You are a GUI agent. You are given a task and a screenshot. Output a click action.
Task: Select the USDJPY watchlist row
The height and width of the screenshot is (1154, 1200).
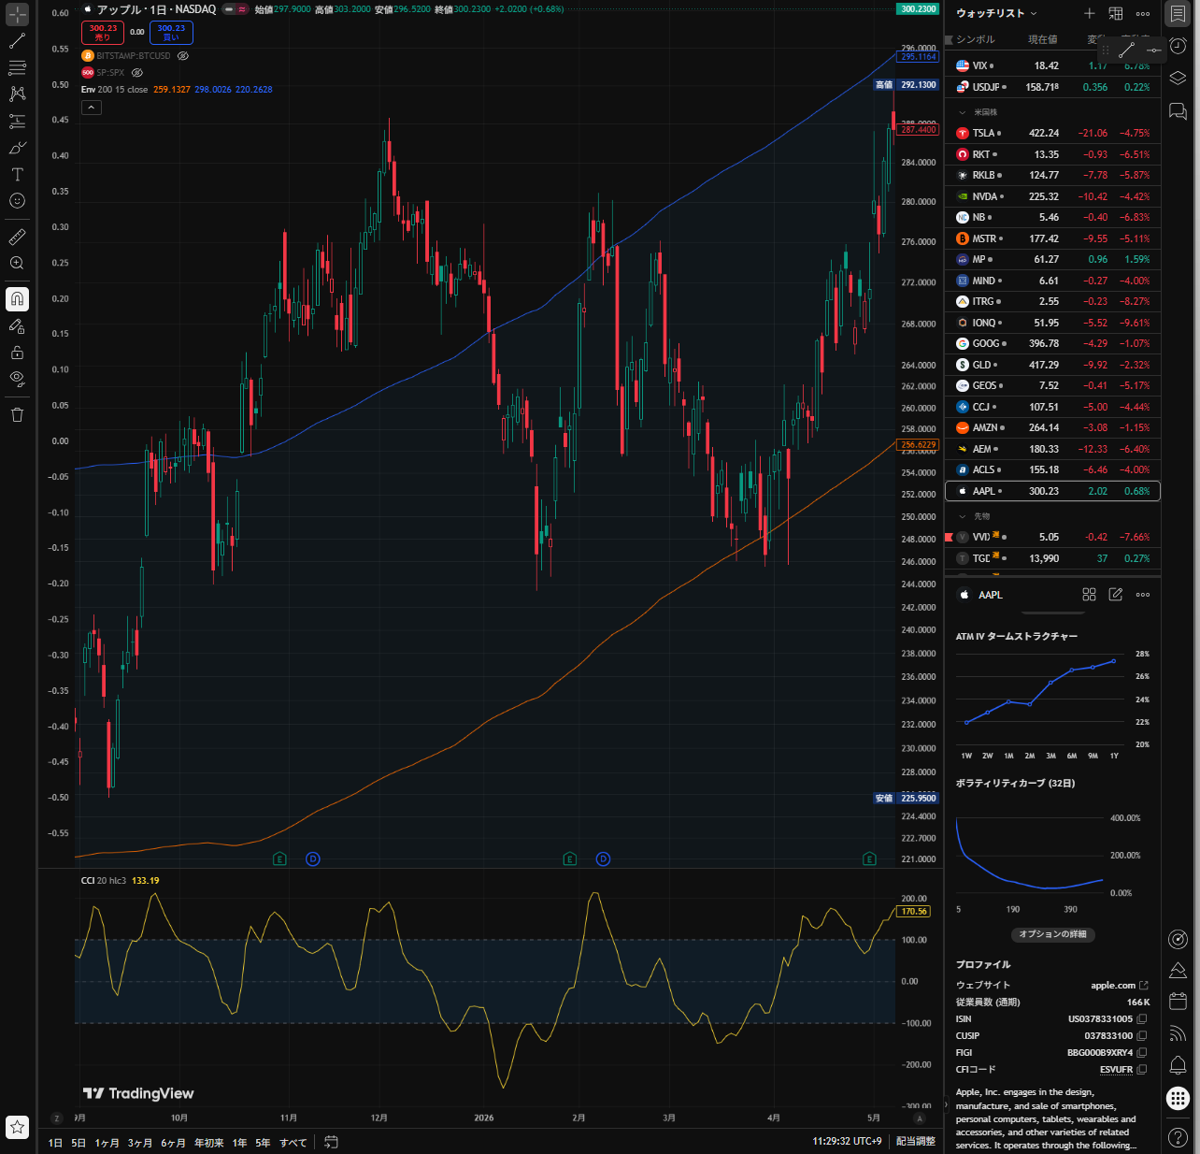(x=1053, y=87)
